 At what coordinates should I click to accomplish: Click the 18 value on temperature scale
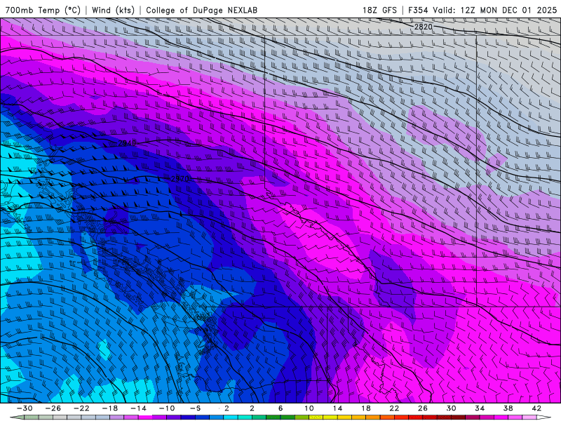pos(365,408)
